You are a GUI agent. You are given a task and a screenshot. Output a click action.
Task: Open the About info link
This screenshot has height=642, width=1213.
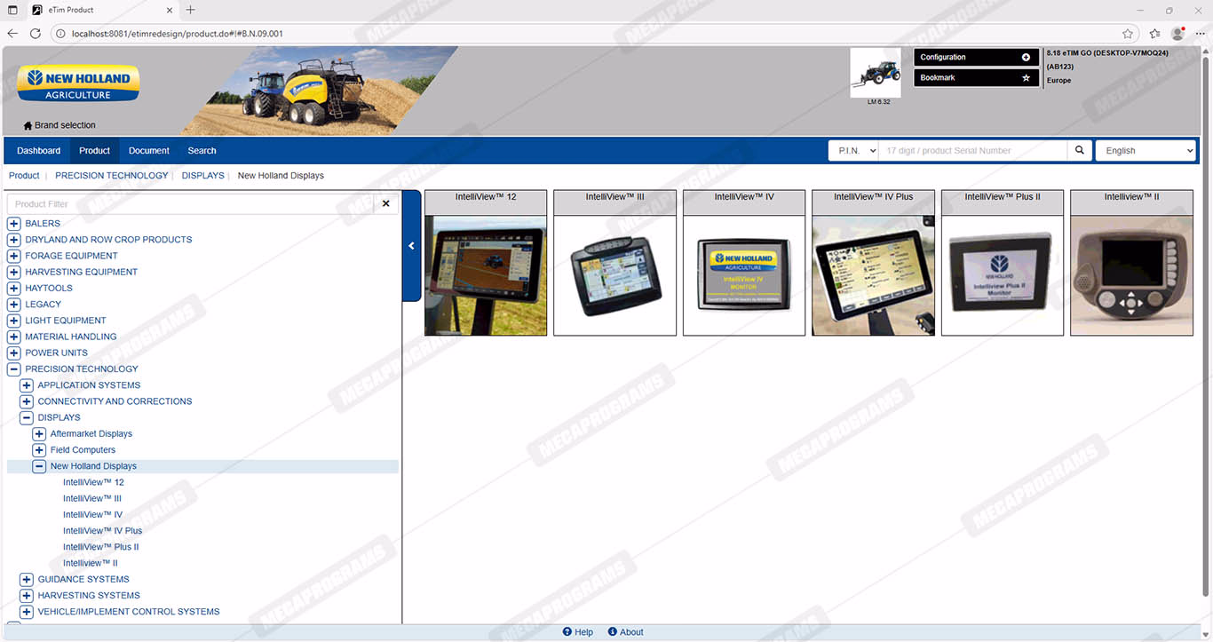[625, 632]
